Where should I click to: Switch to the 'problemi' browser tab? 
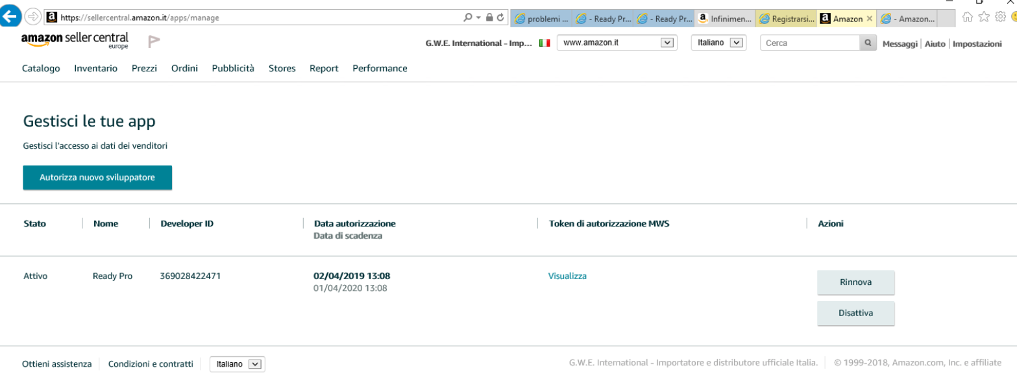pyautogui.click(x=541, y=19)
